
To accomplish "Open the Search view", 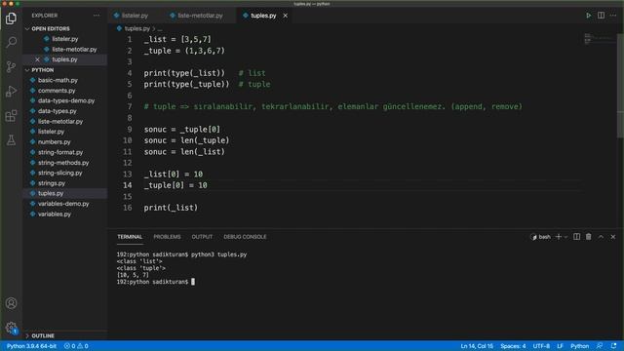I will click(x=11, y=42).
